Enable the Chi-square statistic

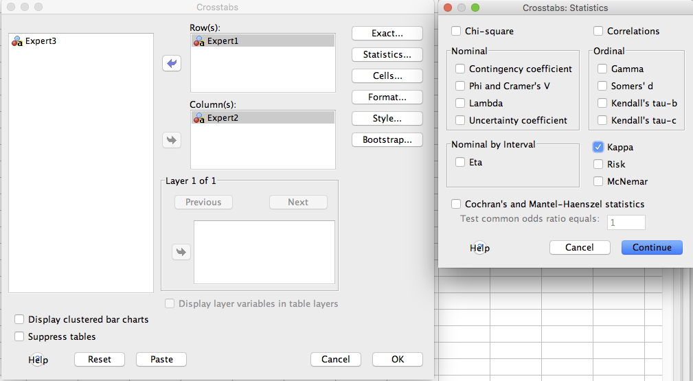(456, 31)
